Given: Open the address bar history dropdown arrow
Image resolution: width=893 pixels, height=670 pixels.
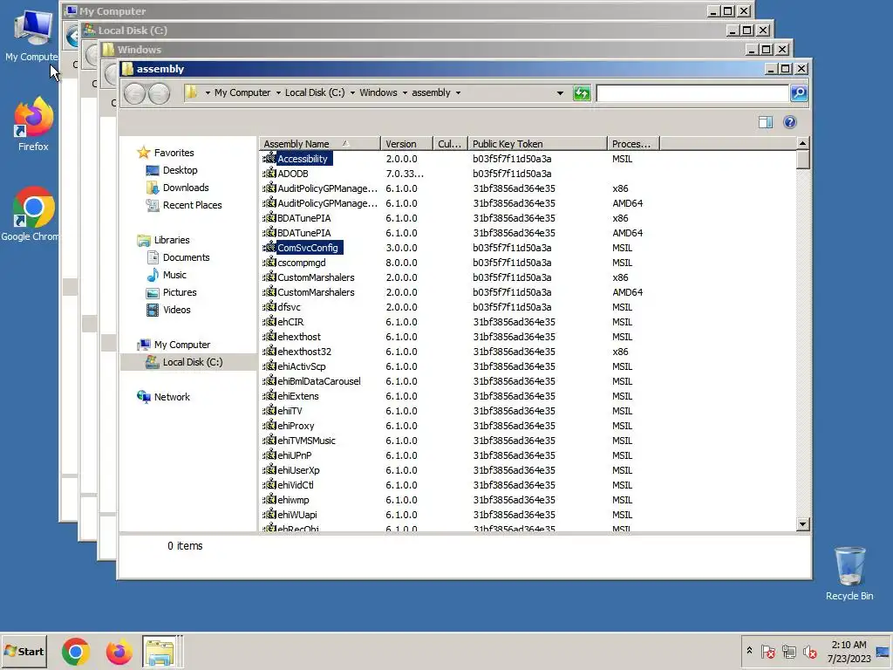Looking at the screenshot, I should (560, 92).
